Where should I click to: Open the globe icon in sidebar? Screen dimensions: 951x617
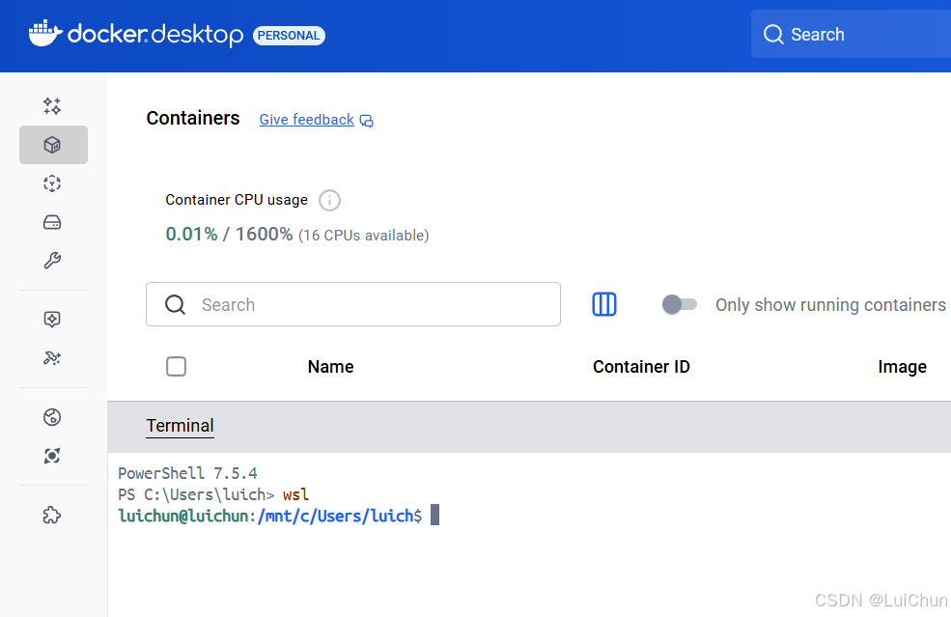click(52, 417)
